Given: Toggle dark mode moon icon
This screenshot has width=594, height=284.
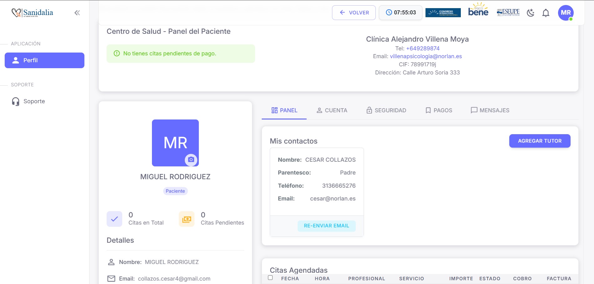Looking at the screenshot, I should pyautogui.click(x=531, y=13).
